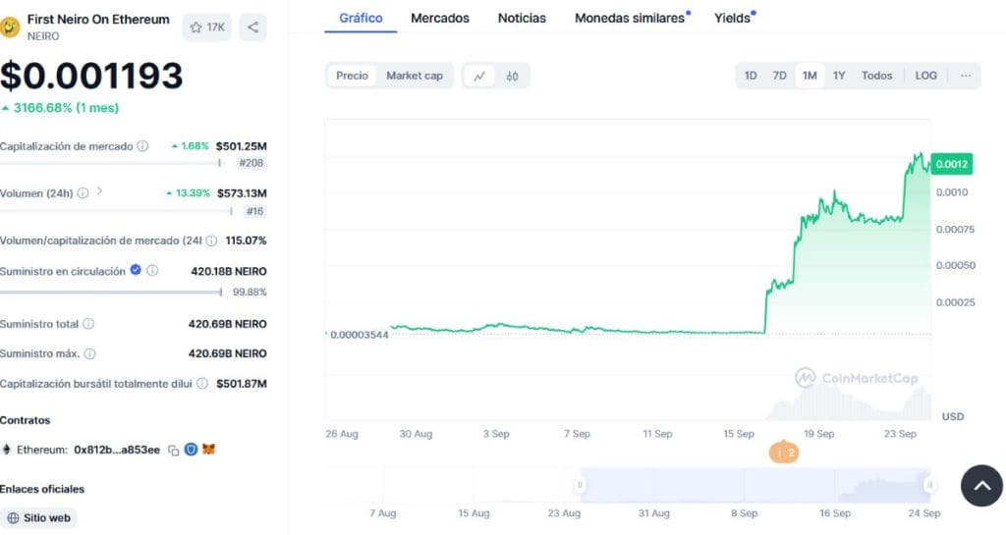Open more chart options ellipsis
This screenshot has width=1006, height=535.
966,76
